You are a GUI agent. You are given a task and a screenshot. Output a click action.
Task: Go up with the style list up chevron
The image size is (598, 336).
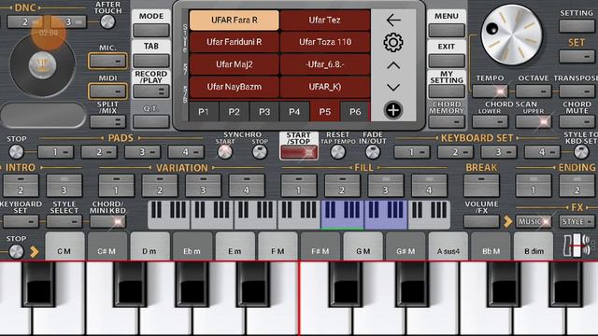click(x=393, y=65)
